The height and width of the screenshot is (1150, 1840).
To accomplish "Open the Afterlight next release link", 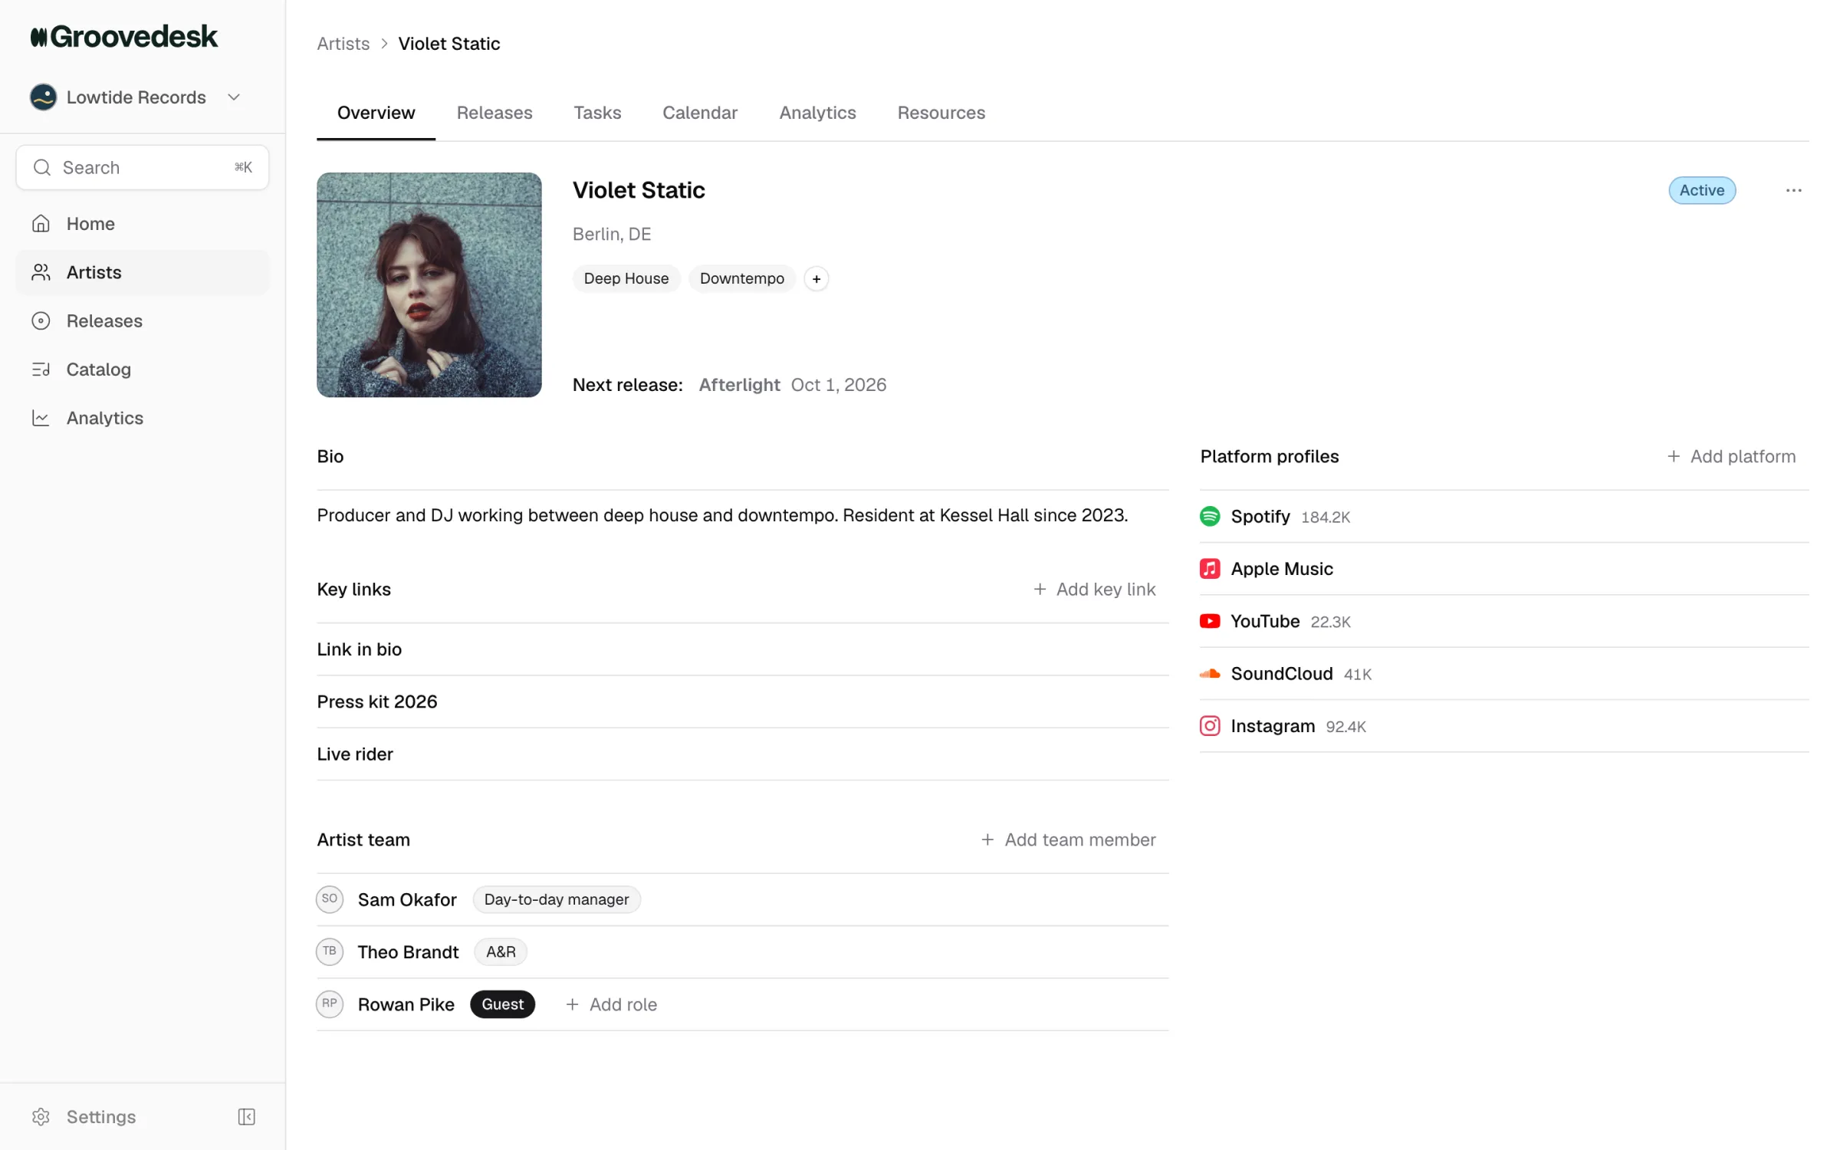I will click(x=739, y=385).
